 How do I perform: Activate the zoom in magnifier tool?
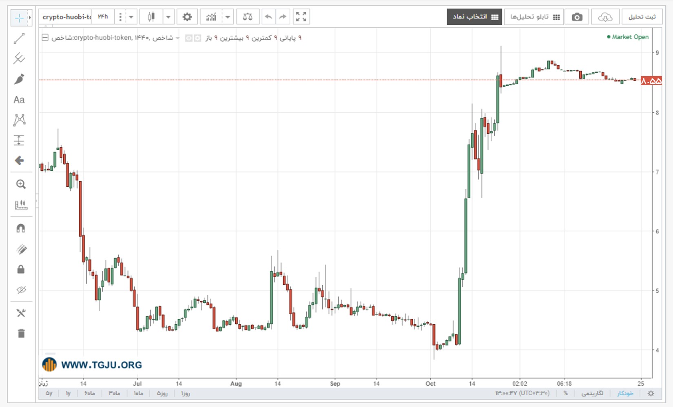coord(21,184)
